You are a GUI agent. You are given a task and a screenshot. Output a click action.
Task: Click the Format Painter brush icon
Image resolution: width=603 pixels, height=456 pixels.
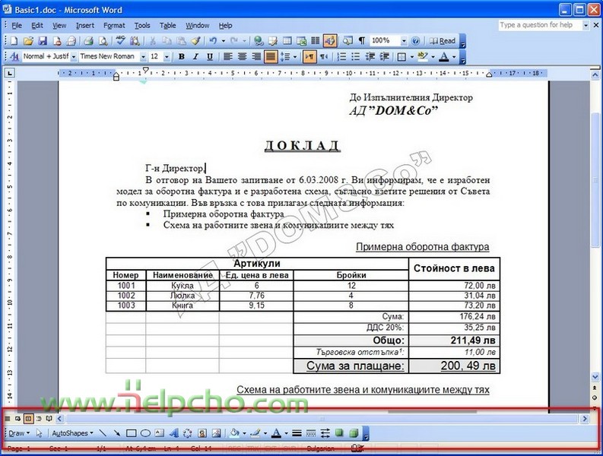pos(195,40)
